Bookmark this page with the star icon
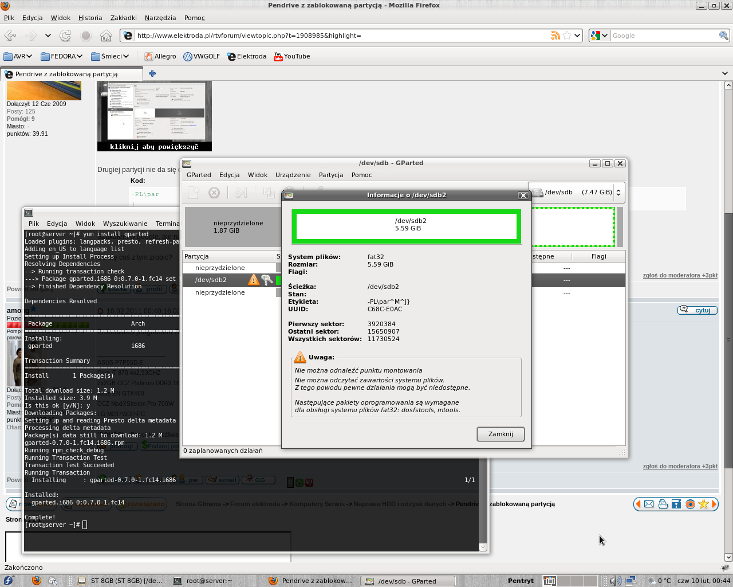This screenshot has height=587, width=733. pos(567,36)
